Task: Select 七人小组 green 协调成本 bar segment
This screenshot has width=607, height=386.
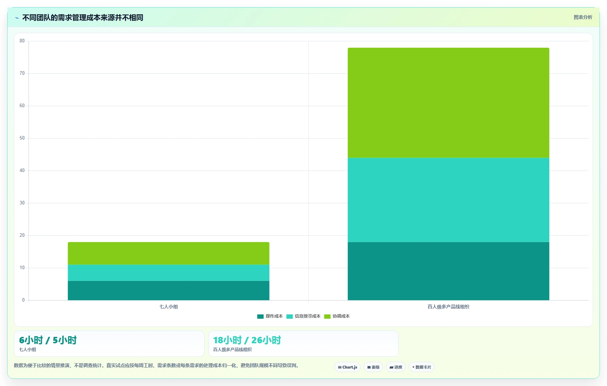Action: tap(168, 253)
